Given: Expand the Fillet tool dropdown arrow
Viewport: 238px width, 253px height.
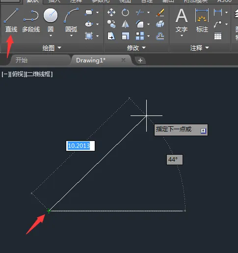Looking at the screenshot, I should point(148,24).
